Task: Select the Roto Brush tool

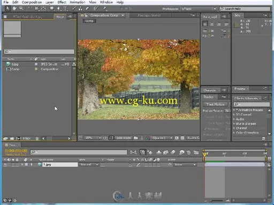Action: (x=96, y=9)
